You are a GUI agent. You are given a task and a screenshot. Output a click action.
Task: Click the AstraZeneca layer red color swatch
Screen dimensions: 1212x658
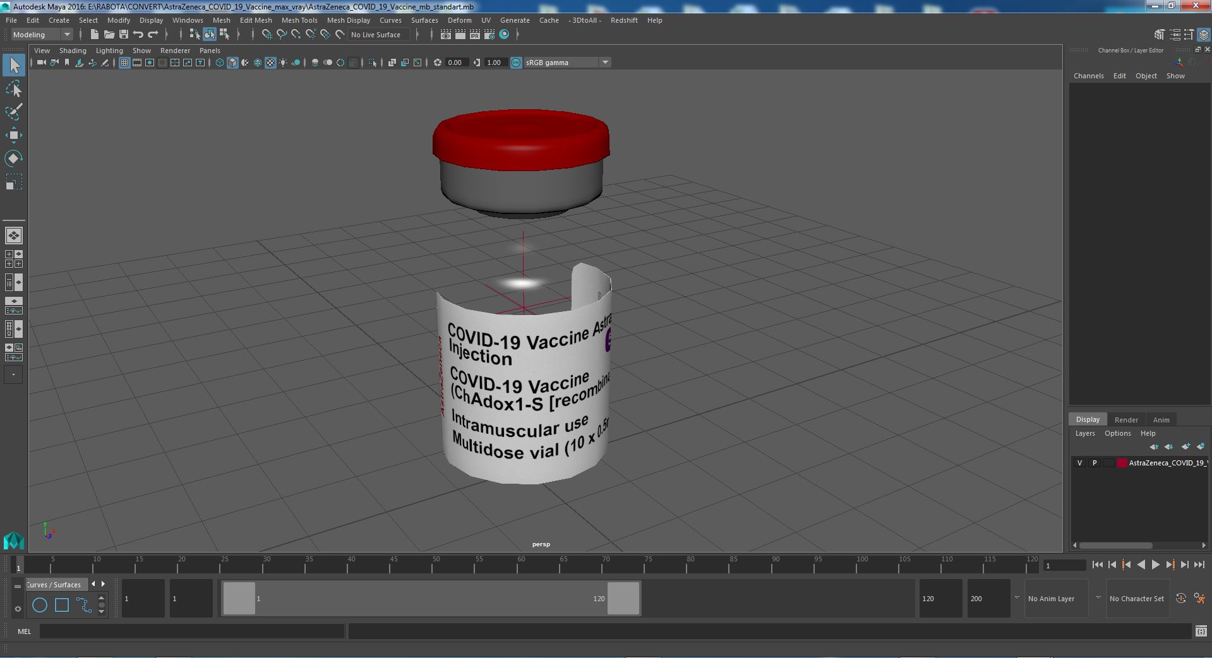pos(1122,463)
